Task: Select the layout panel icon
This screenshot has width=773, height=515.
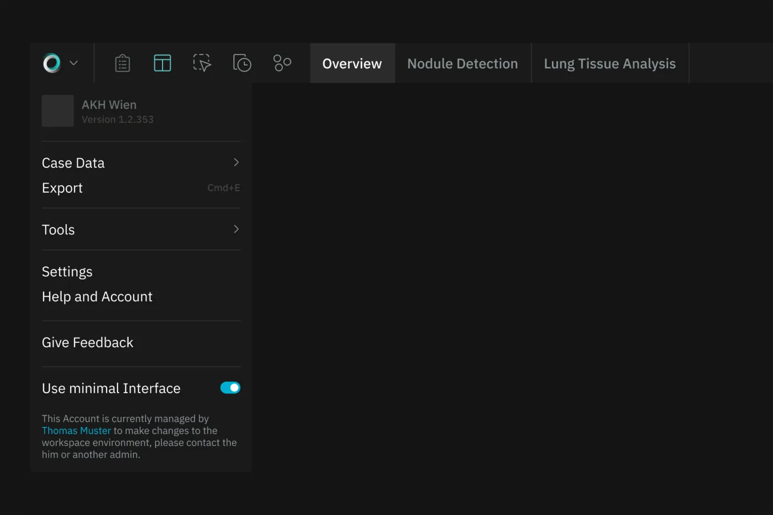Action: point(162,63)
